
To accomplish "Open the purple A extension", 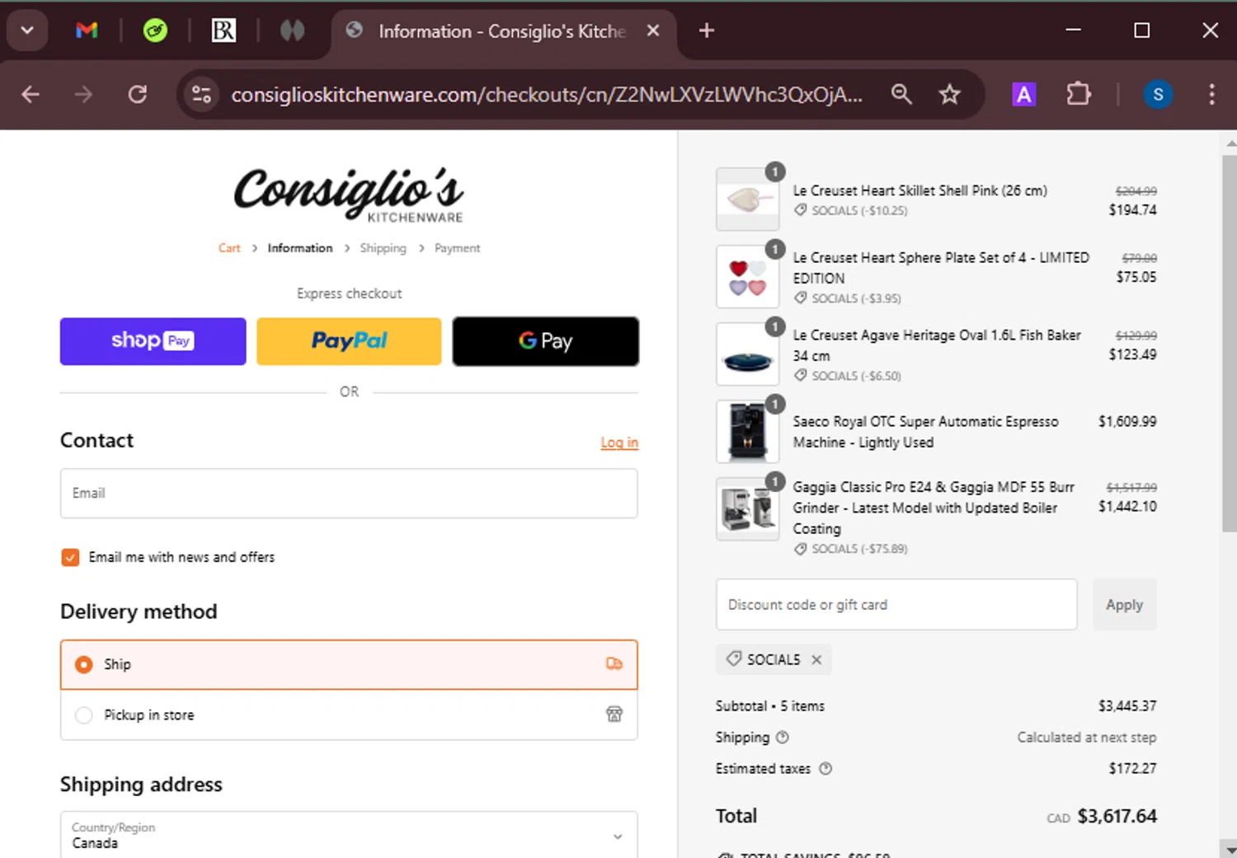I will [1023, 95].
